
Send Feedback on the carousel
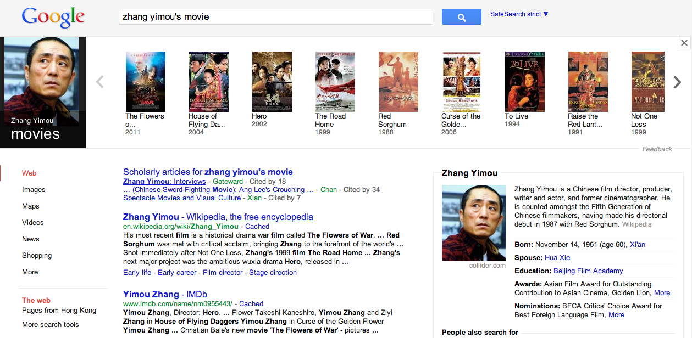(657, 149)
